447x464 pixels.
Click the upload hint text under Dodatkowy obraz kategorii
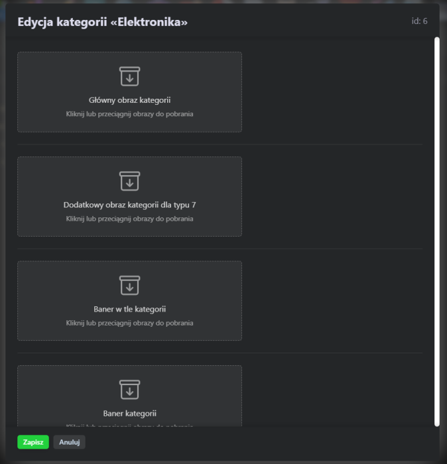130,219
